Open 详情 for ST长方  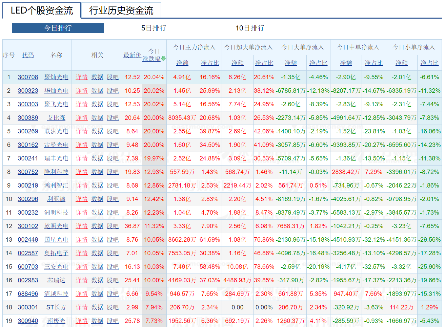(81, 307)
